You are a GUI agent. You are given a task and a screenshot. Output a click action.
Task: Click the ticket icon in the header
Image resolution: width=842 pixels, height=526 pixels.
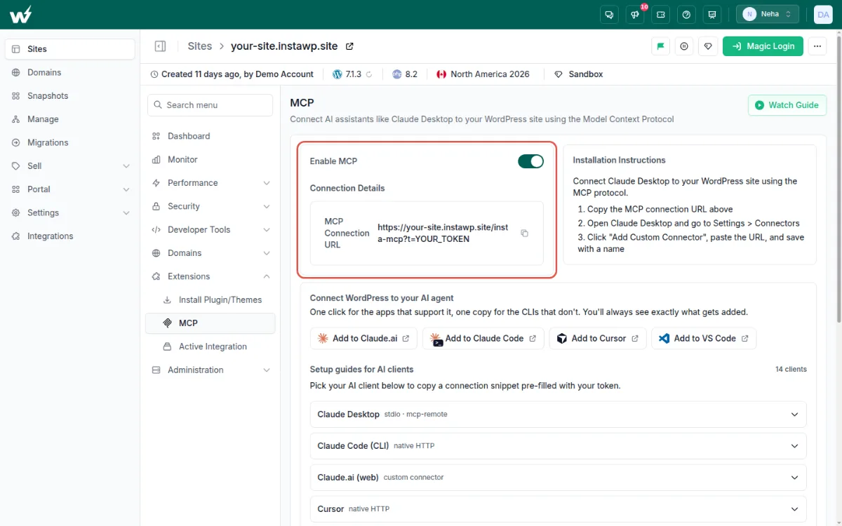pos(661,14)
